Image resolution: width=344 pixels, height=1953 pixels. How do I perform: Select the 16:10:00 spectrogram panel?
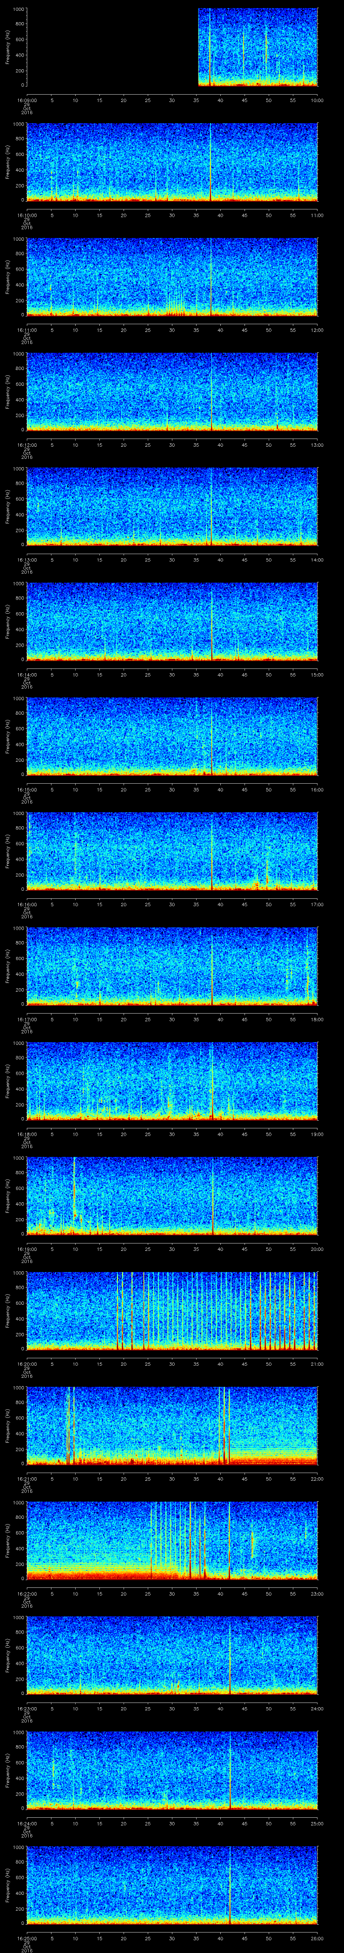tap(172, 162)
